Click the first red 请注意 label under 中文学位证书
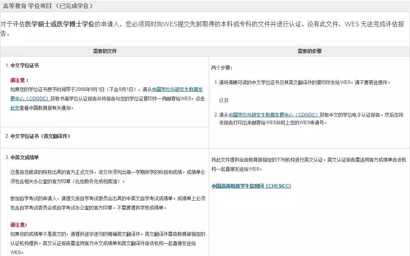 tap(19, 80)
